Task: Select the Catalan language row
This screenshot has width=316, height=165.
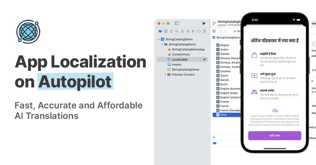Action: pyautogui.click(x=226, y=54)
